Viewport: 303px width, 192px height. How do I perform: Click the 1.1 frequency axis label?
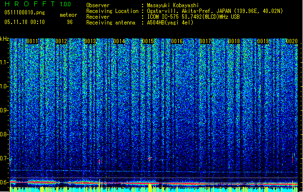(4, 62)
